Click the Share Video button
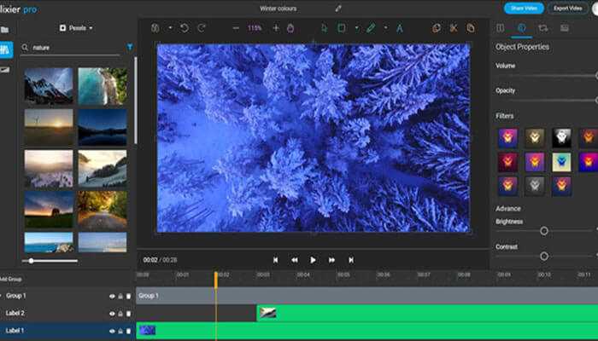This screenshot has height=341, width=598. click(524, 8)
